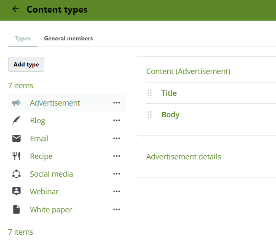Open more options for Email type

[117, 138]
